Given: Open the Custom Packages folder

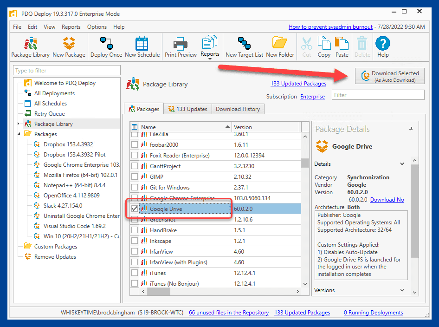Looking at the screenshot, I should [x=56, y=246].
